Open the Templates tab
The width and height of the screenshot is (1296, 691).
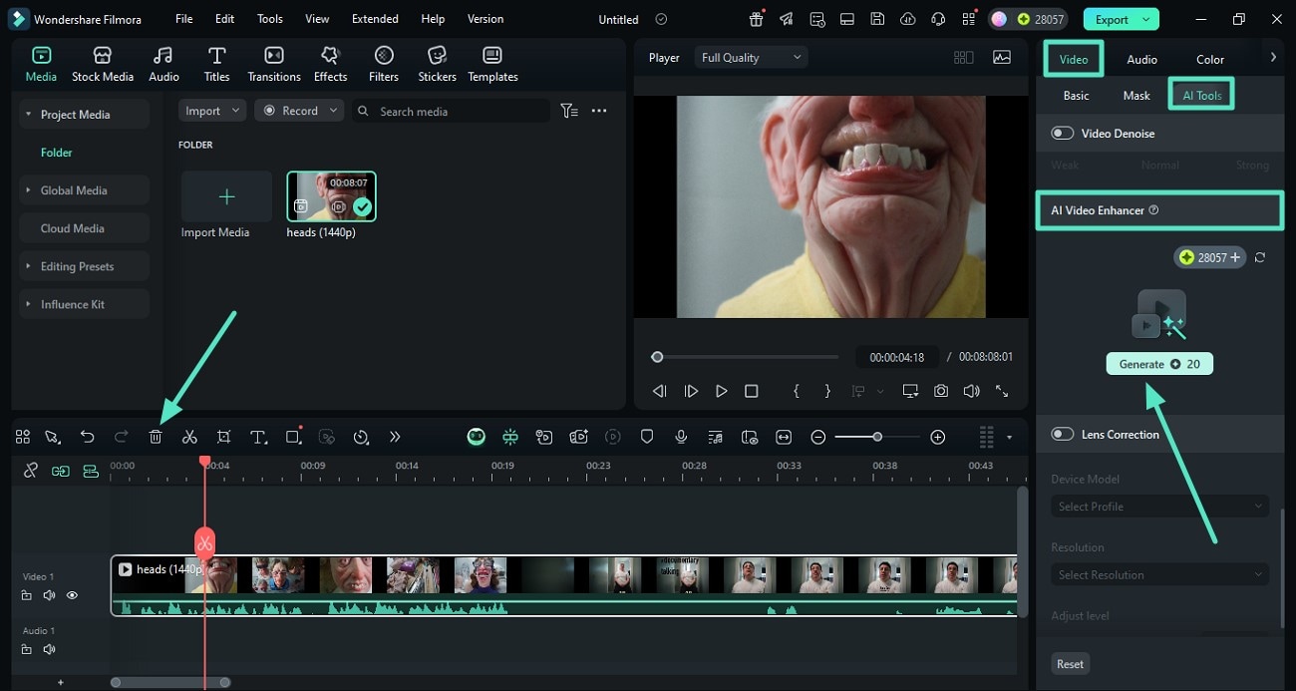tap(492, 64)
